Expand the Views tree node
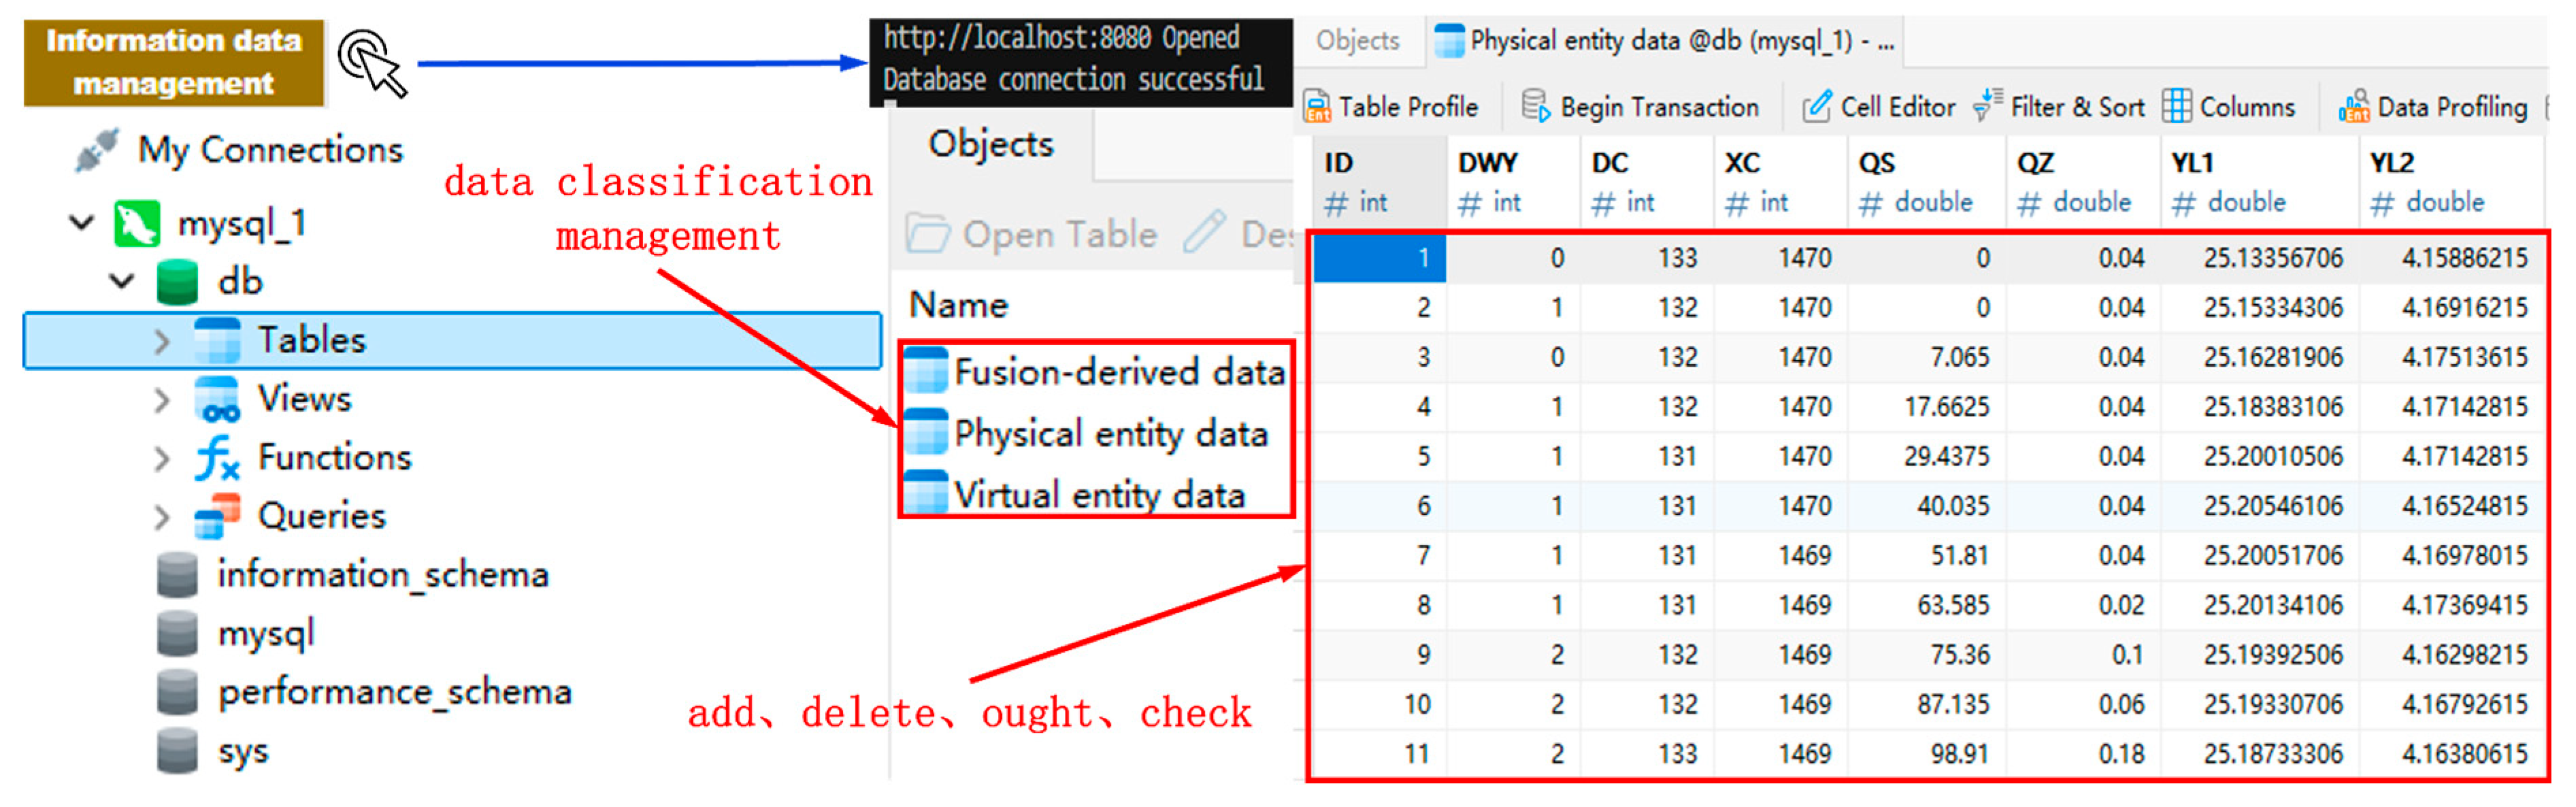2576x807 pixels. 162,400
